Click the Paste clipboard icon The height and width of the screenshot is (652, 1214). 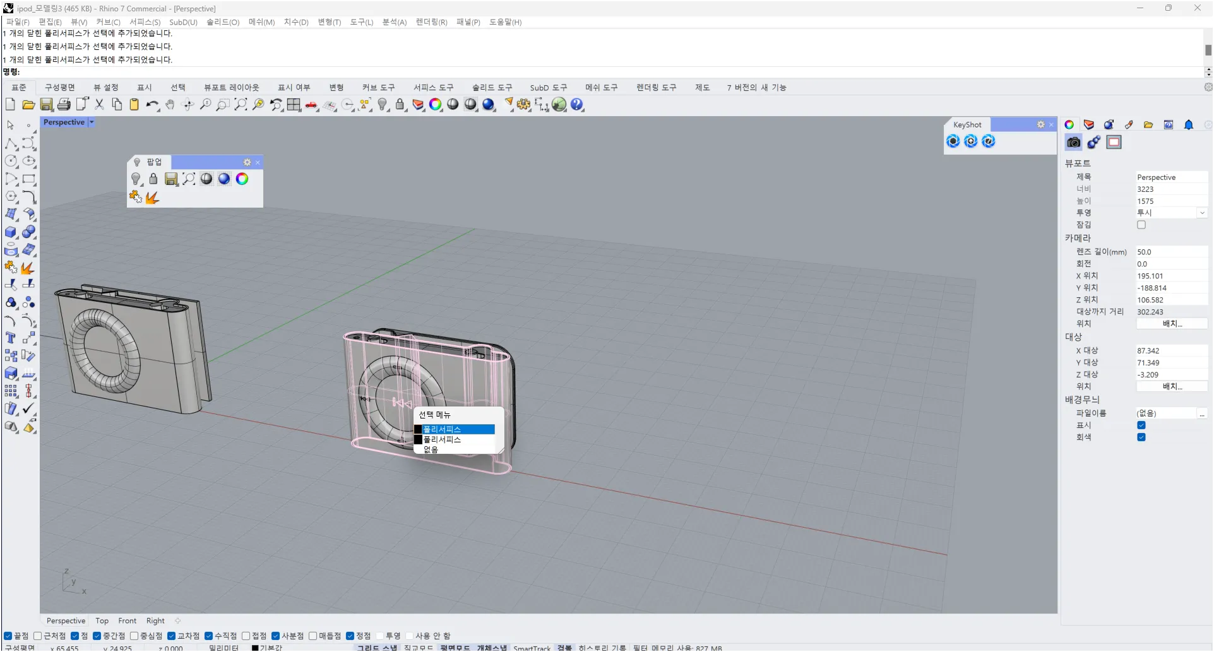tap(134, 105)
